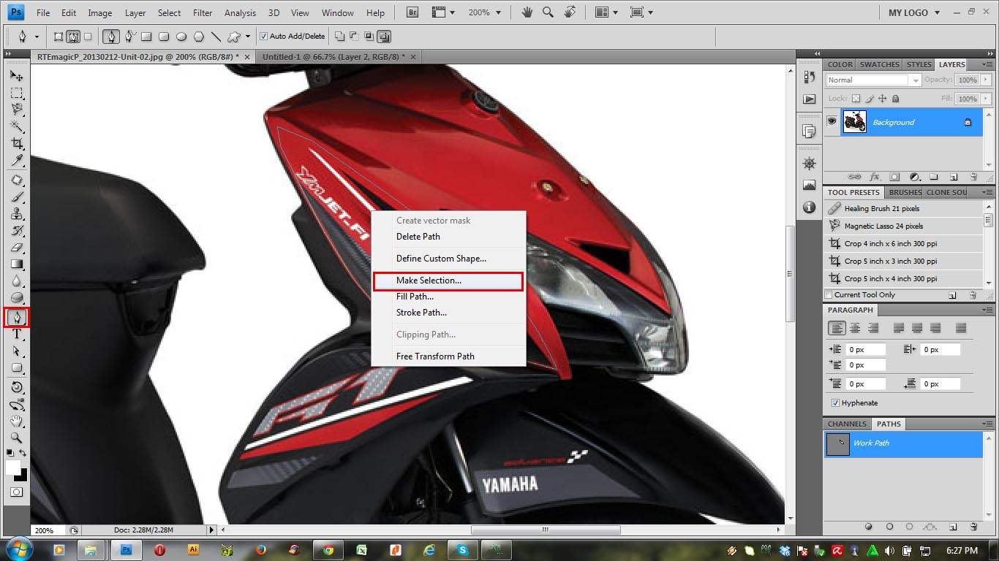Delete current path with Paths trash icon

click(973, 527)
